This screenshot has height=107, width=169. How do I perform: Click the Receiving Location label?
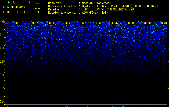63,6
